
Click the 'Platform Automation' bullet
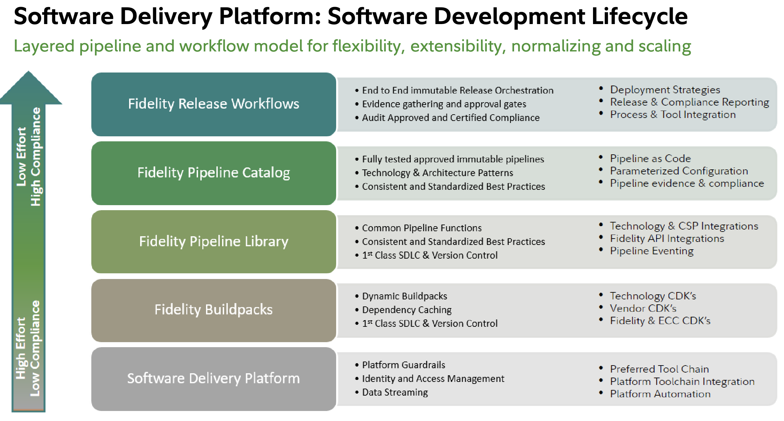[660, 394]
